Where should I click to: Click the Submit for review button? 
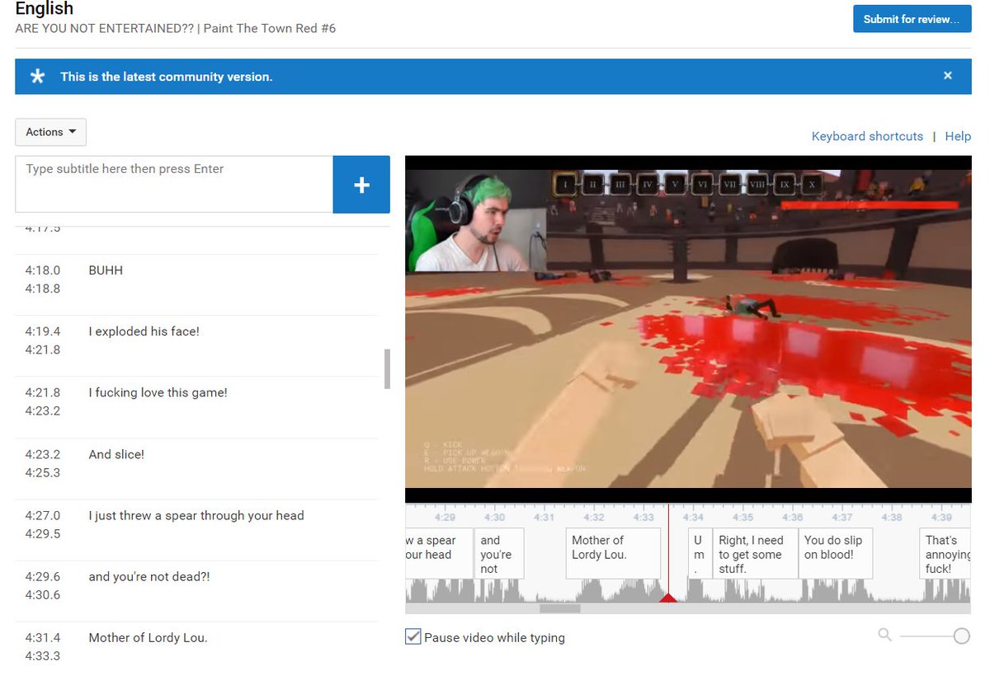(x=912, y=19)
